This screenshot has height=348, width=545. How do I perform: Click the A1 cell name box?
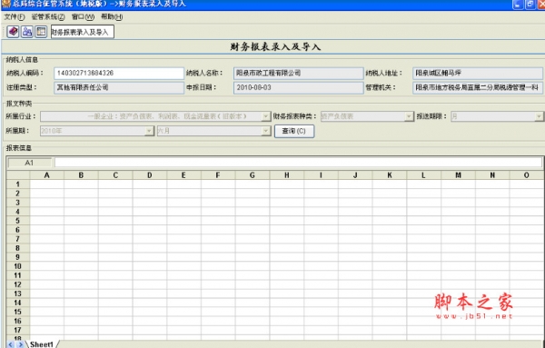pos(30,163)
